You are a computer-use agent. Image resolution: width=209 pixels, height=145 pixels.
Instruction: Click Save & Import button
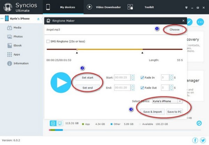click(x=153, y=112)
